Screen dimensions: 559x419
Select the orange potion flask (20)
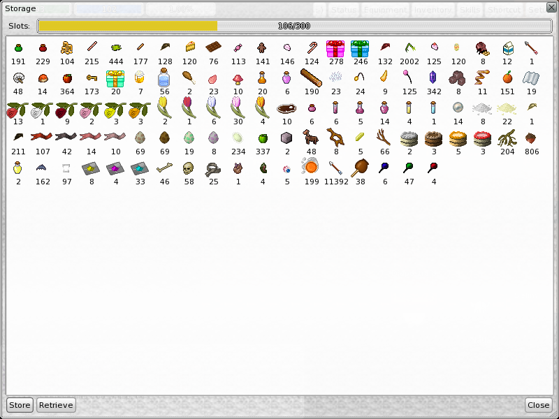tap(262, 78)
